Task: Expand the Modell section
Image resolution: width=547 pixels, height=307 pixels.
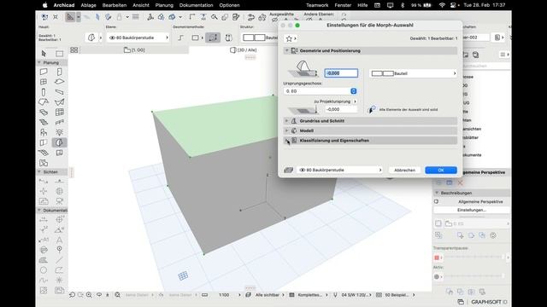Action: [x=287, y=130]
